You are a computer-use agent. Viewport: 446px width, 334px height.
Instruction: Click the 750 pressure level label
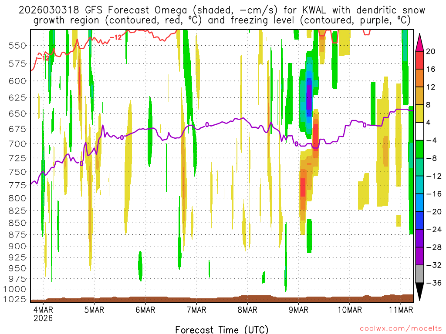click(x=17, y=172)
